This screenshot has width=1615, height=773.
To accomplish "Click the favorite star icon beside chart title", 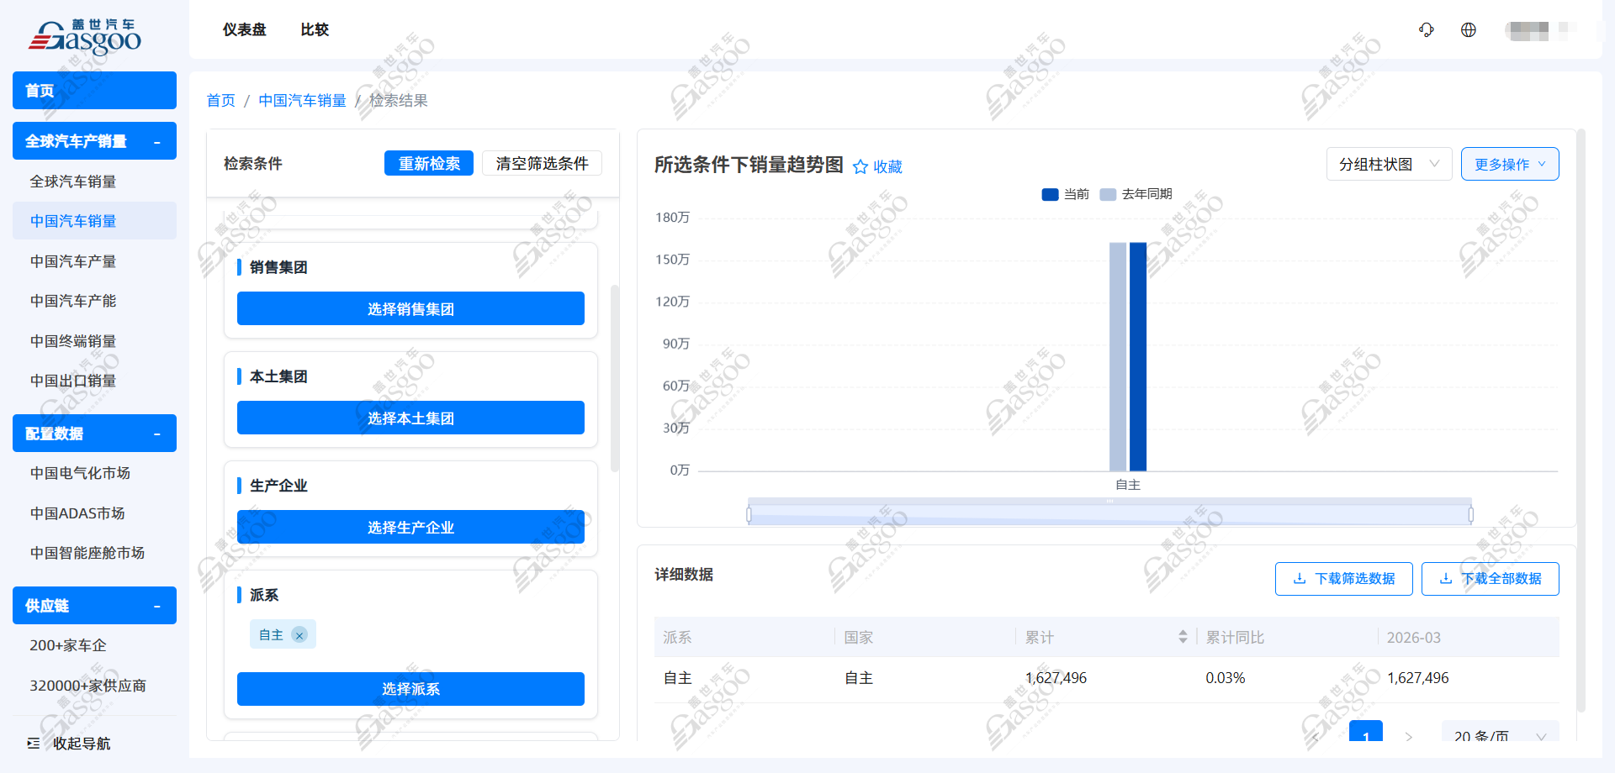I will click(860, 166).
